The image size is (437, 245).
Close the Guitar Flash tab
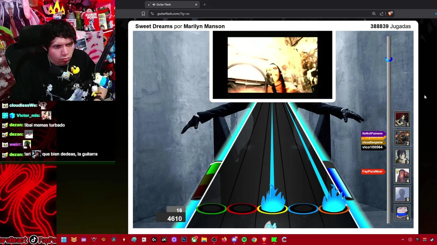pyautogui.click(x=196, y=4)
